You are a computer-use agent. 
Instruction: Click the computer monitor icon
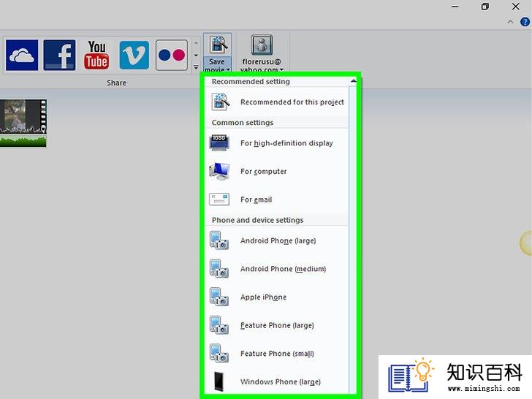219,171
